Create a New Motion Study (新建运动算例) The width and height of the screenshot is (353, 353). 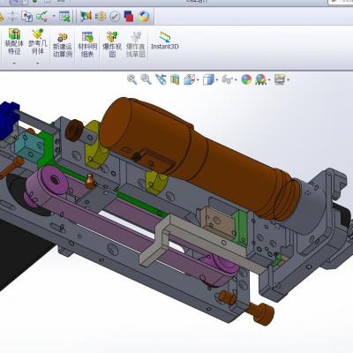[x=63, y=45]
